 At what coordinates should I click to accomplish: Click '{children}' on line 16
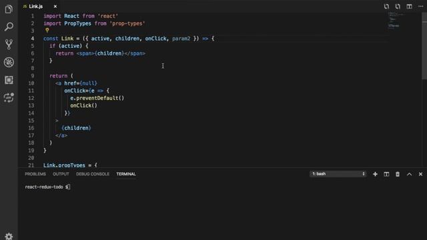click(76, 128)
